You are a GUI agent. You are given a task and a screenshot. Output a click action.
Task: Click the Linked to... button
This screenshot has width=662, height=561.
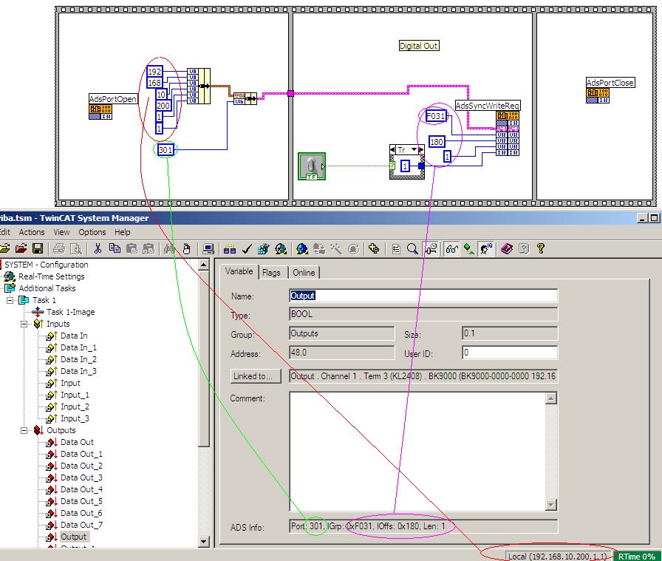coord(256,376)
